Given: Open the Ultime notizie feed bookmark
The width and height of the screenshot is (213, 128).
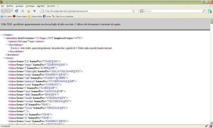Looking at the screenshot, I should [35, 17].
